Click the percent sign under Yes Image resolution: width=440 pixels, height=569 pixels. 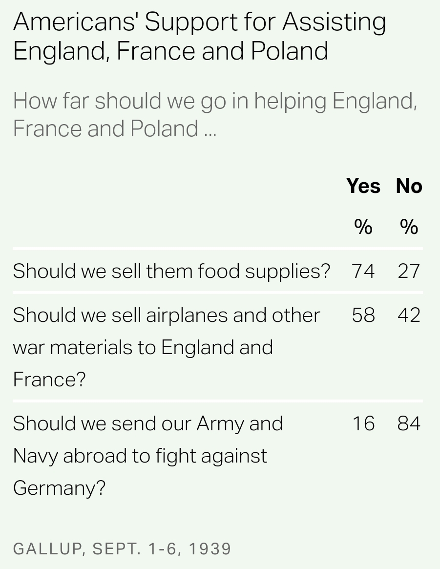363,227
